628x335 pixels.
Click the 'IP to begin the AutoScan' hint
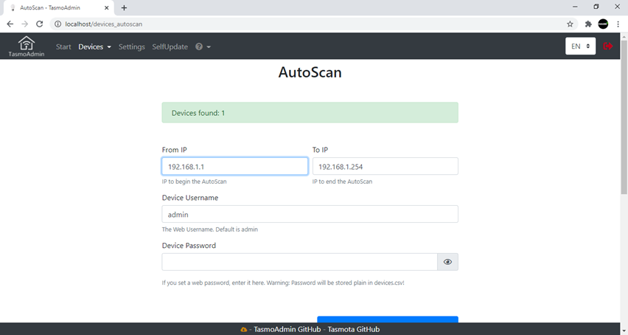195,182
